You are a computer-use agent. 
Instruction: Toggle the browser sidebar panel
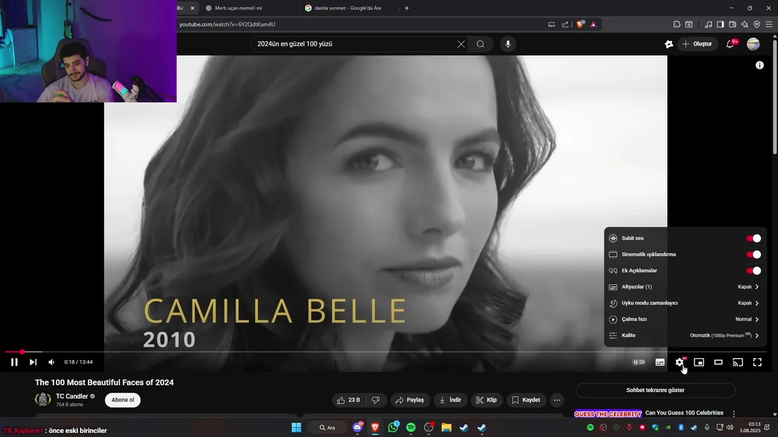720,24
